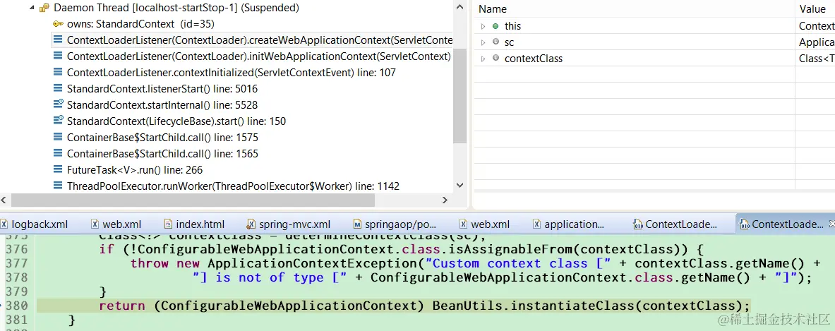Click green circle icon beside 'this' variable

coord(495,26)
